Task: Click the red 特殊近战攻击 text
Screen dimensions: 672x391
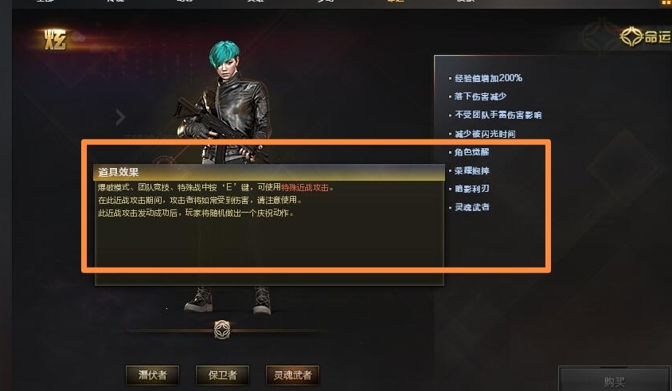Action: tap(305, 187)
